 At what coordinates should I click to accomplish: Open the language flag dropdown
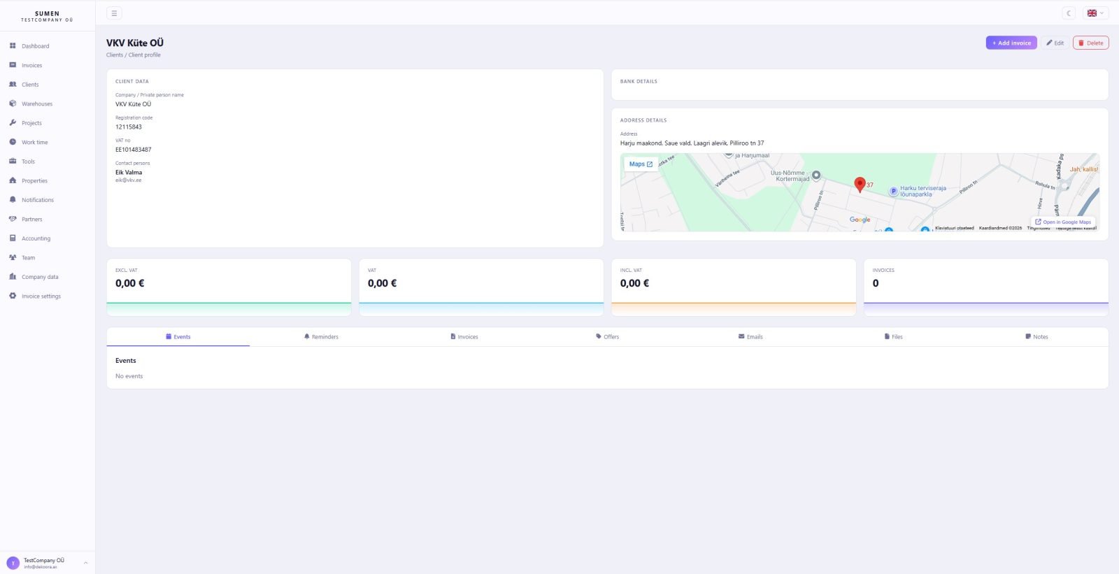1095,13
